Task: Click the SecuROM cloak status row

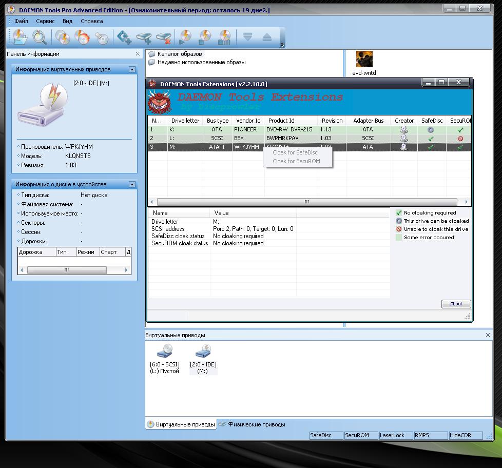Action: coord(269,243)
